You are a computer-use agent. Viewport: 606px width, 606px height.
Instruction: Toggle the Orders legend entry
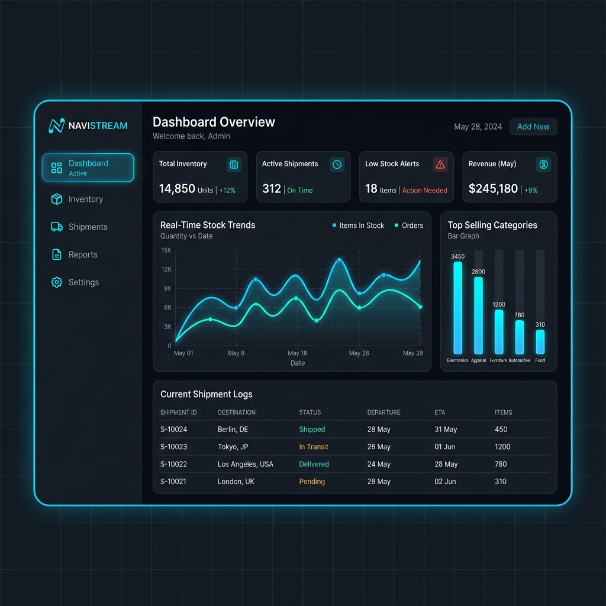coord(408,225)
